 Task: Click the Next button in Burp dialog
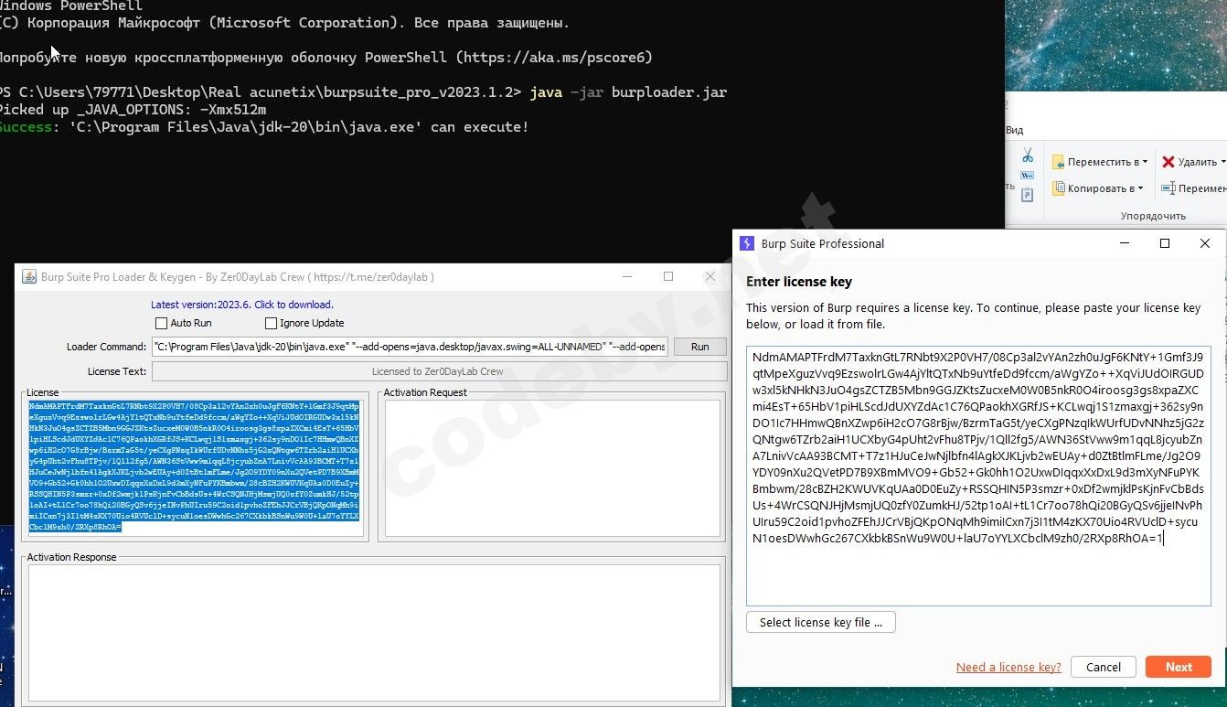1179,667
